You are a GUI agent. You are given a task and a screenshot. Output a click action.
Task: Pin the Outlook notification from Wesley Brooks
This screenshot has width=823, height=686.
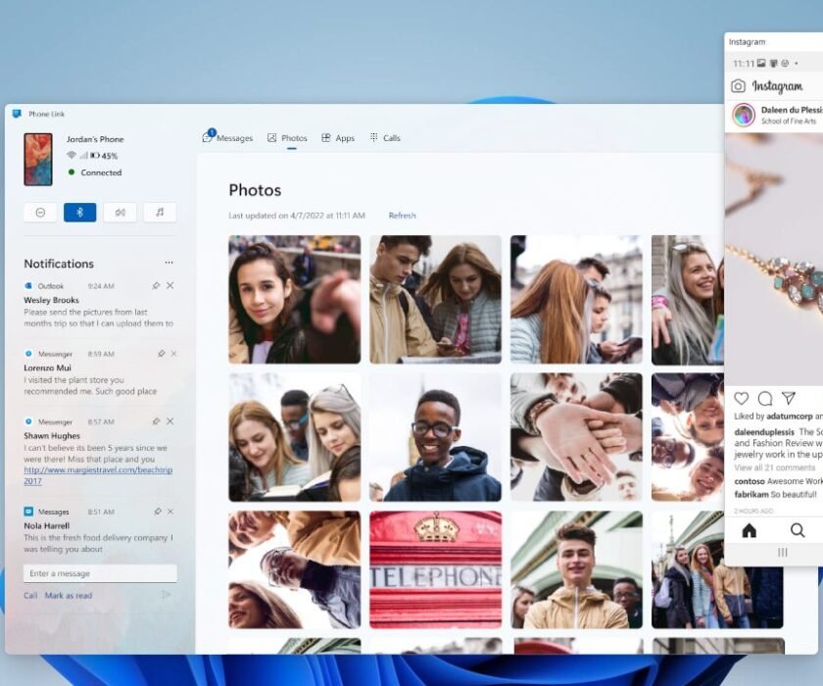tap(156, 285)
